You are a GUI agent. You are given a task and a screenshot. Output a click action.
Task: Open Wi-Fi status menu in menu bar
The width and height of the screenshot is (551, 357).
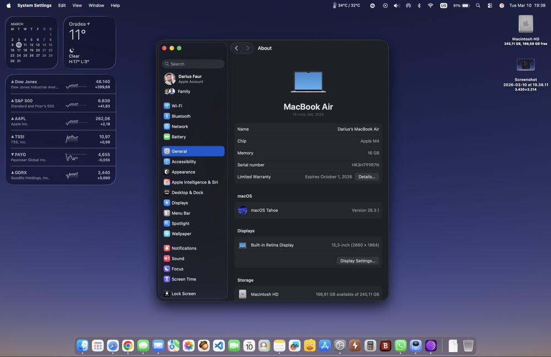pos(430,6)
